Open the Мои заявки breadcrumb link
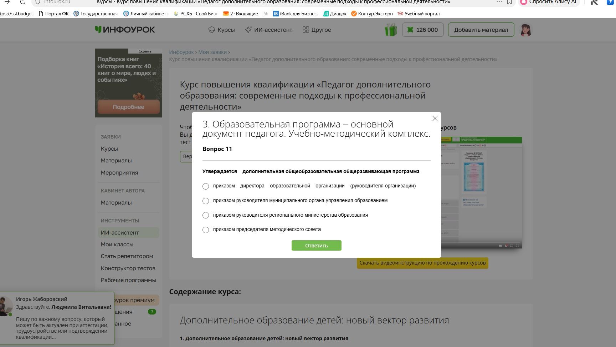The height and width of the screenshot is (347, 616). point(212,52)
